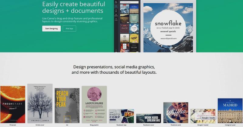Open the Madrid Instagram post template
Screen dimensions: 243x127
230,111
